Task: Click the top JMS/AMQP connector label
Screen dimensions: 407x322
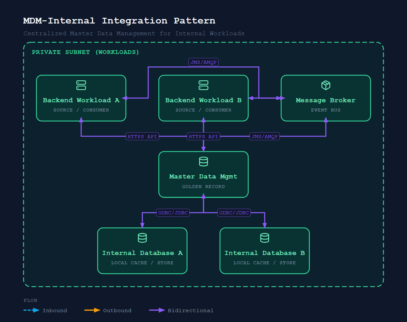Action: point(203,62)
